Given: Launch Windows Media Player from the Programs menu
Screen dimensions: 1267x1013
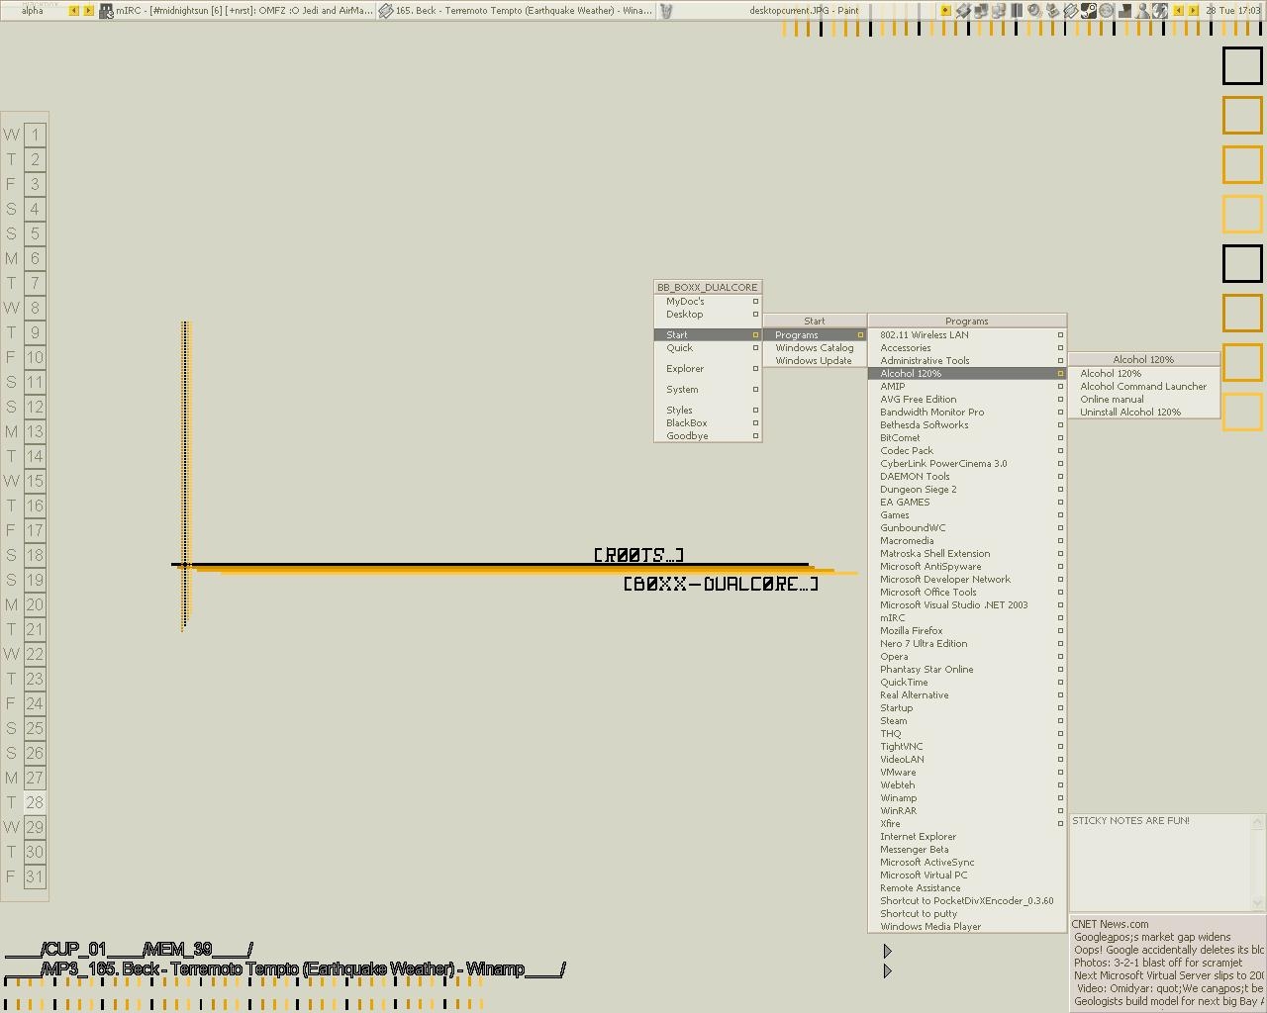Looking at the screenshot, I should click(967, 927).
